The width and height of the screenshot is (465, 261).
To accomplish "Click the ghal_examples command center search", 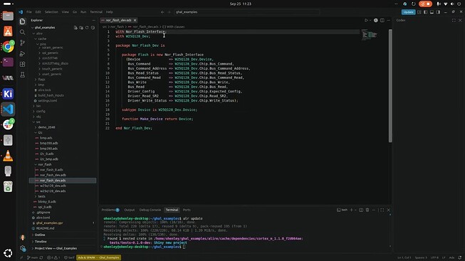I will coord(246,12).
